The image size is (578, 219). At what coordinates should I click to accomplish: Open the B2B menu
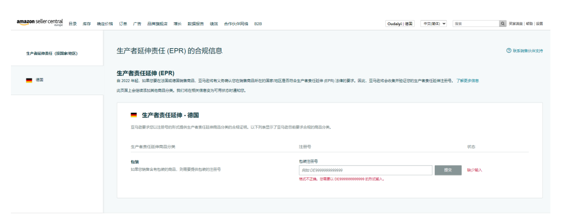point(258,24)
